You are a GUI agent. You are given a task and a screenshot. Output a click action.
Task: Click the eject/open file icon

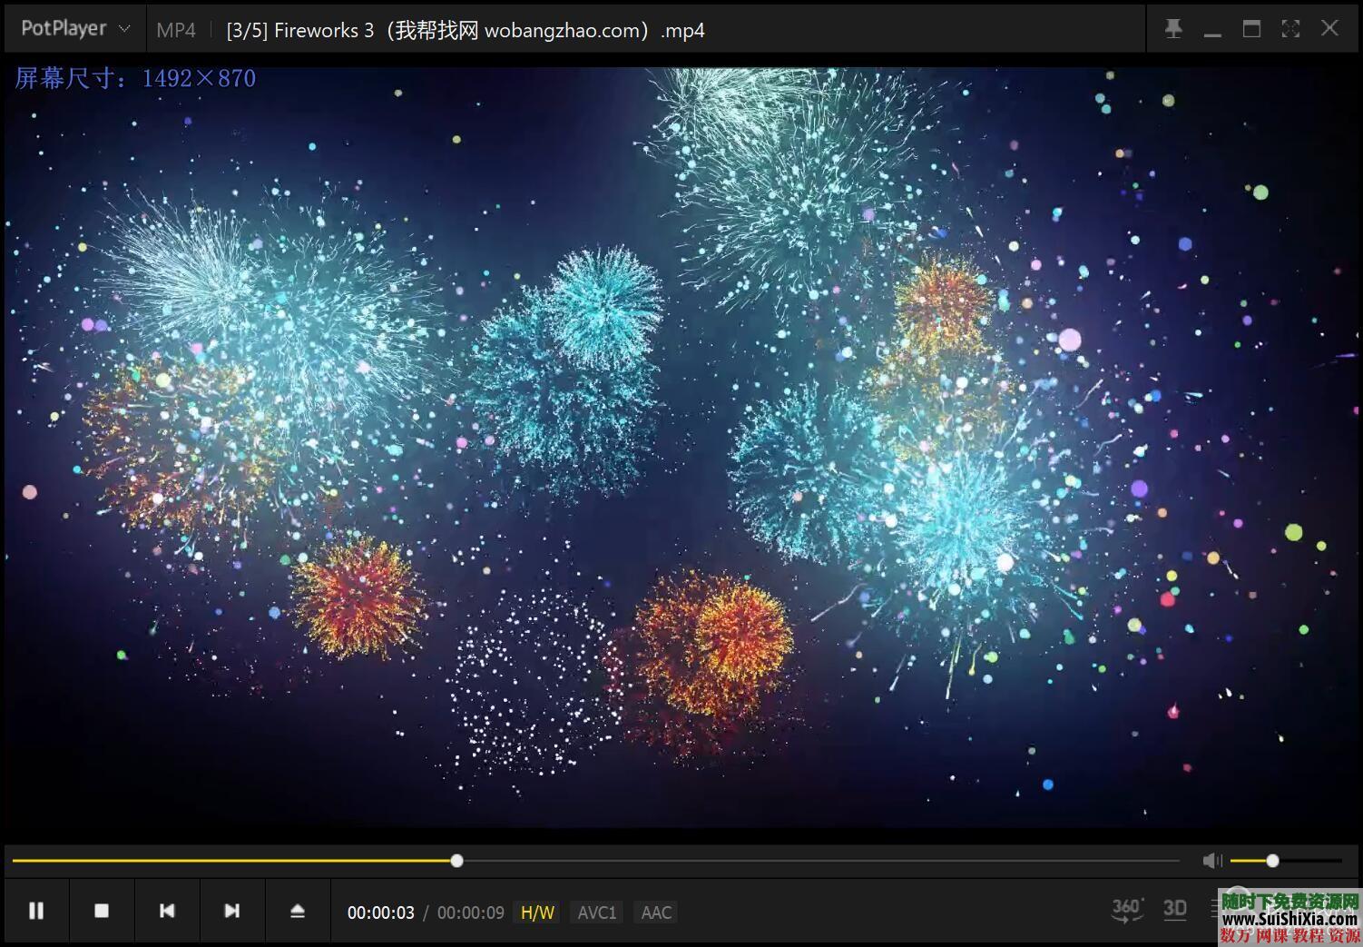coord(298,911)
